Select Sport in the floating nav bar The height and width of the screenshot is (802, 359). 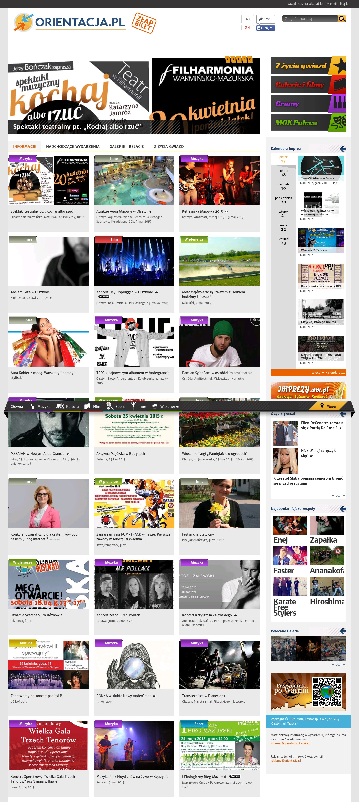[x=115, y=407]
